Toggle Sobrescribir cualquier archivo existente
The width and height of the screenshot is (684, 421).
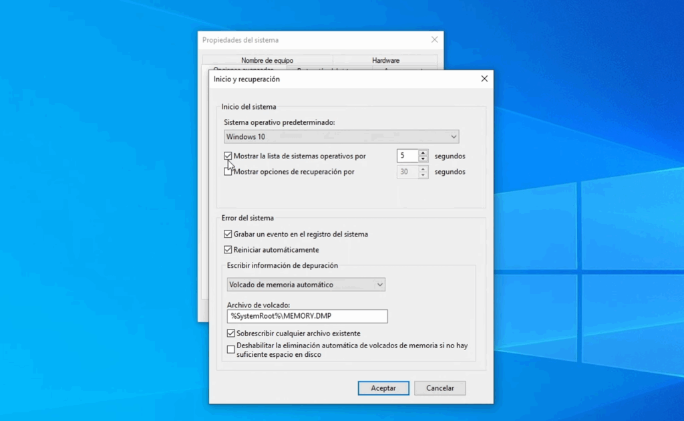click(230, 333)
